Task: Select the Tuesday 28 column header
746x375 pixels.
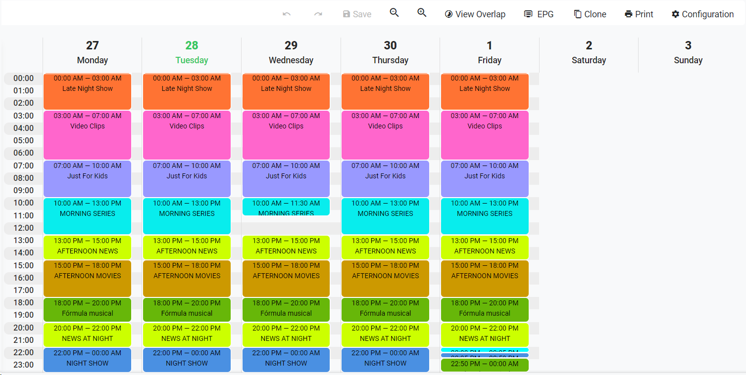Action: click(192, 52)
